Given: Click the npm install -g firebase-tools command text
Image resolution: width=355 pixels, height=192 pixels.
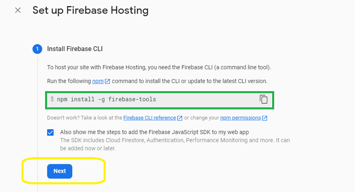Looking at the screenshot, I should [x=106, y=99].
